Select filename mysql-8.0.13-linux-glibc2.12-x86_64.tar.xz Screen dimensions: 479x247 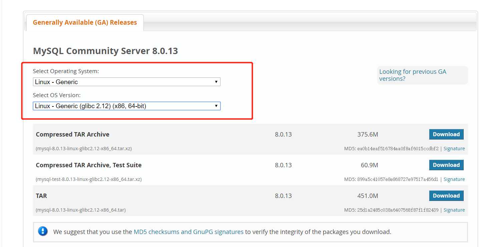click(84, 149)
